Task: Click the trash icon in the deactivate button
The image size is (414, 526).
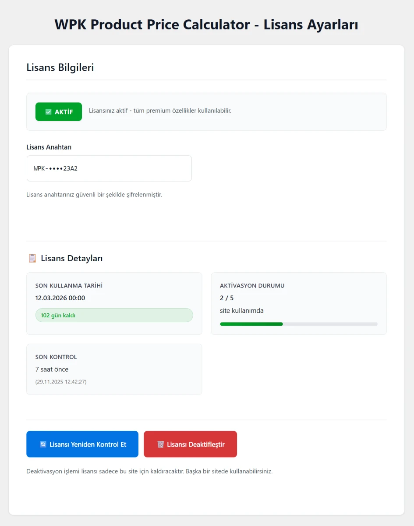Action: click(x=161, y=444)
